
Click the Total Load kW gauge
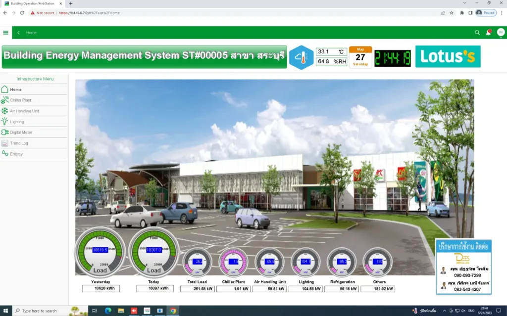tap(197, 262)
